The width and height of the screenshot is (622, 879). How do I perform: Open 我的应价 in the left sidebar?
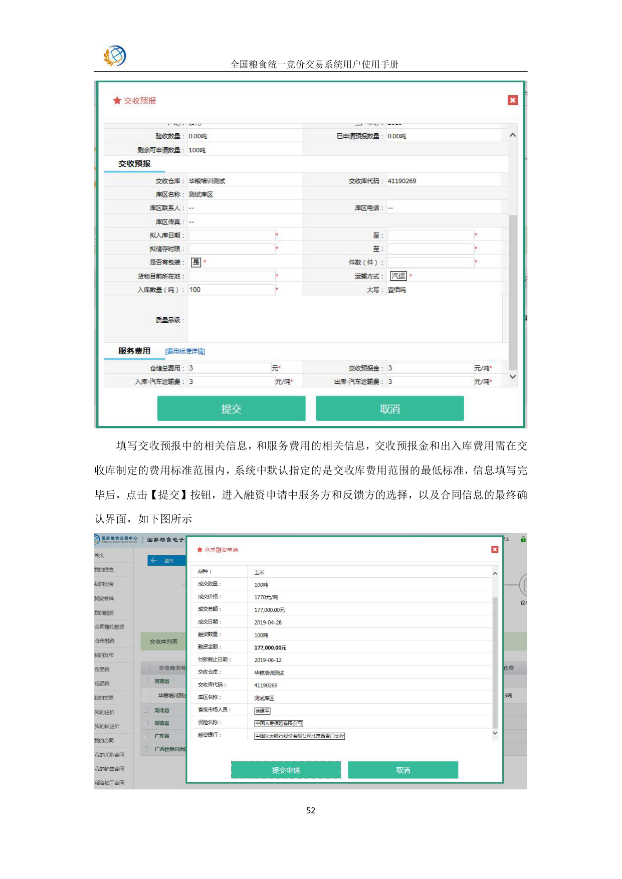pos(105,712)
